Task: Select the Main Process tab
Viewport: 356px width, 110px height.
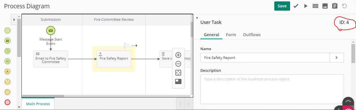Action: tap(38, 104)
